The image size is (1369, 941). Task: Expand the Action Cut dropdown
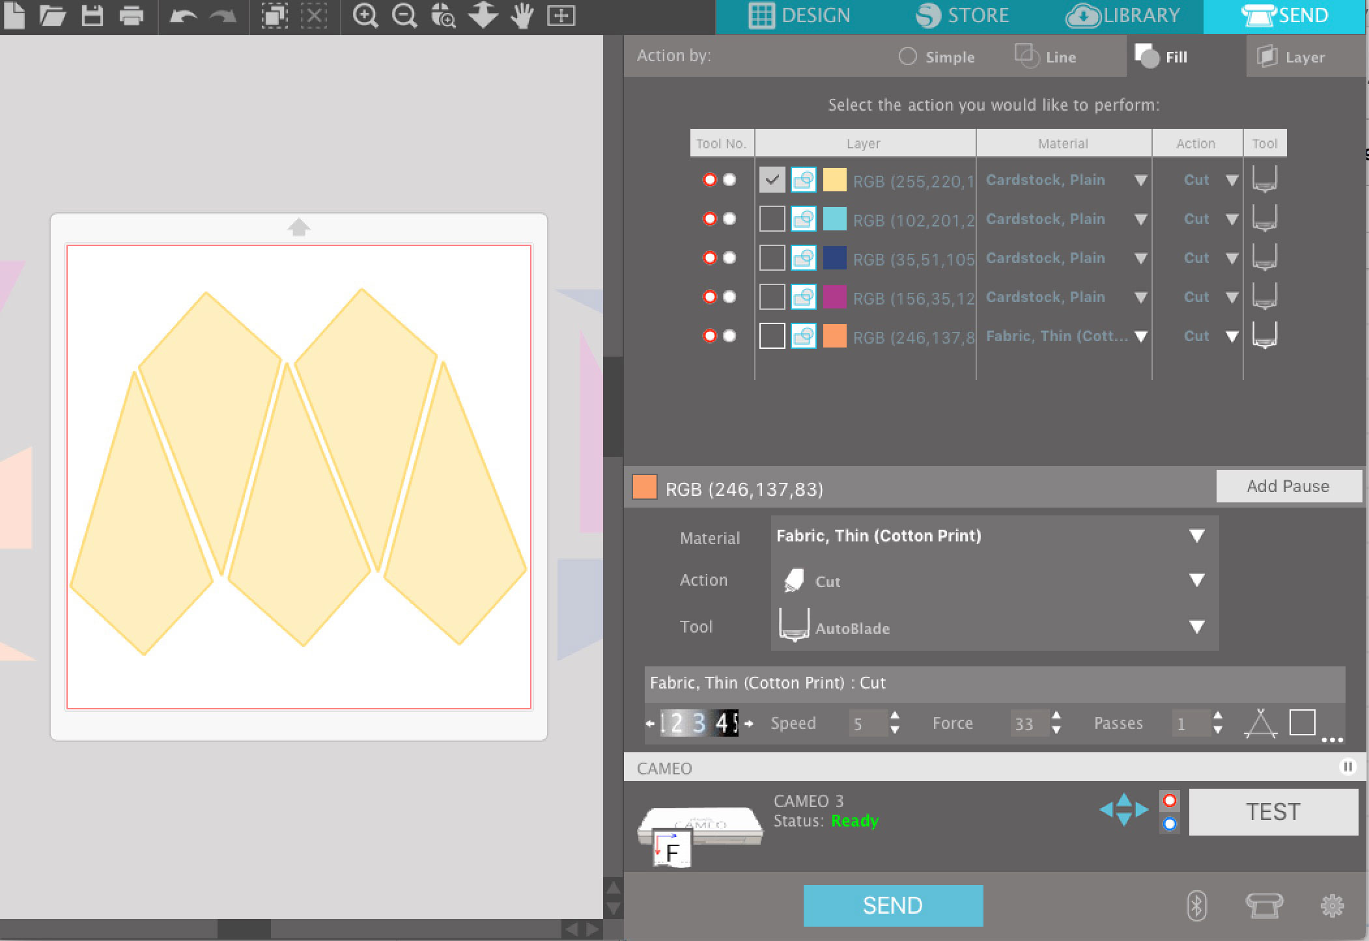(1196, 580)
